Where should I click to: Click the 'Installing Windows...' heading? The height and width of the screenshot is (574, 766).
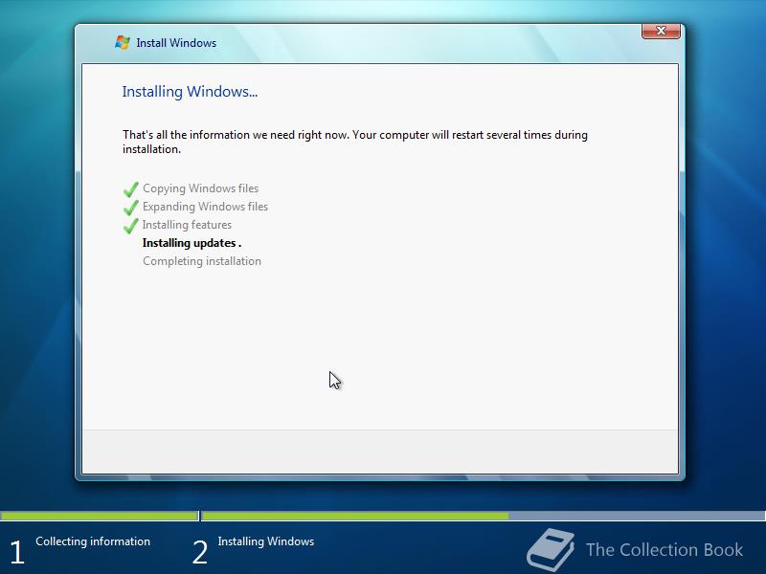click(x=190, y=92)
